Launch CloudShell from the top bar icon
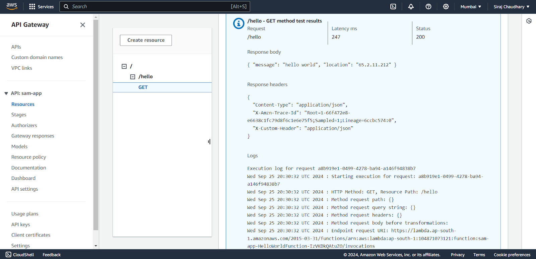 (x=393, y=7)
